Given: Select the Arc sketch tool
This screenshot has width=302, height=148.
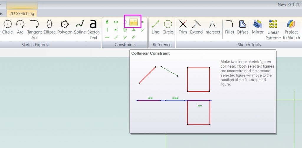Looking at the screenshot, I should coord(20,27).
